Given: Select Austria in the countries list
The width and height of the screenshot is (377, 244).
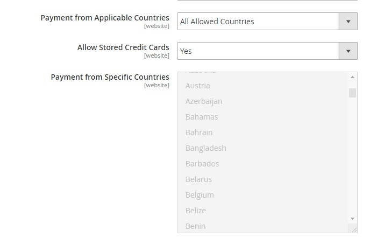Looking at the screenshot, I should coord(198,86).
